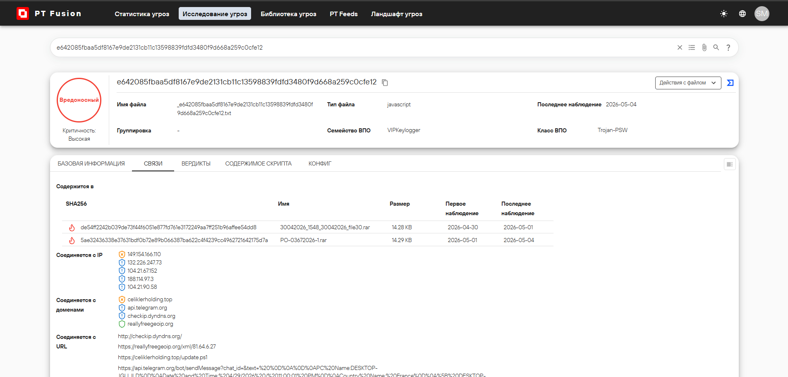The height and width of the screenshot is (377, 788).
Task: Click malware family value VIPKeylogger
Action: tap(404, 130)
